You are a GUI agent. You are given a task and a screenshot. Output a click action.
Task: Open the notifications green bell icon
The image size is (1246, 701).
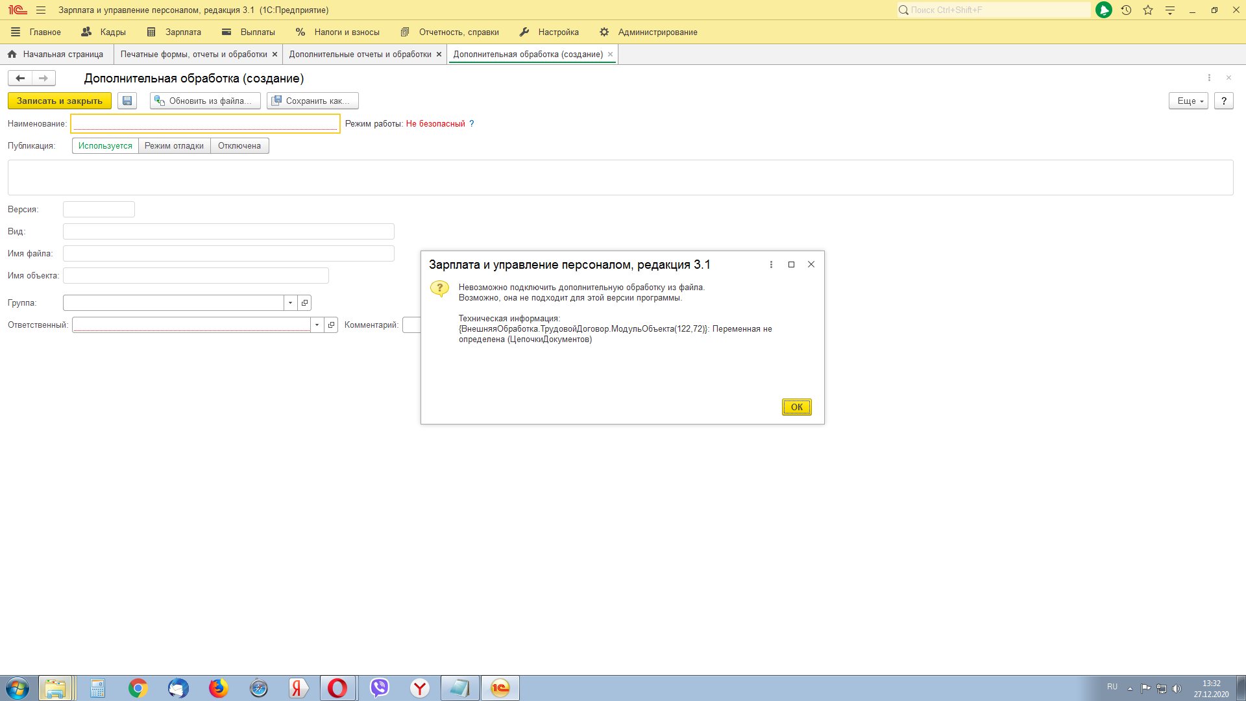point(1103,10)
